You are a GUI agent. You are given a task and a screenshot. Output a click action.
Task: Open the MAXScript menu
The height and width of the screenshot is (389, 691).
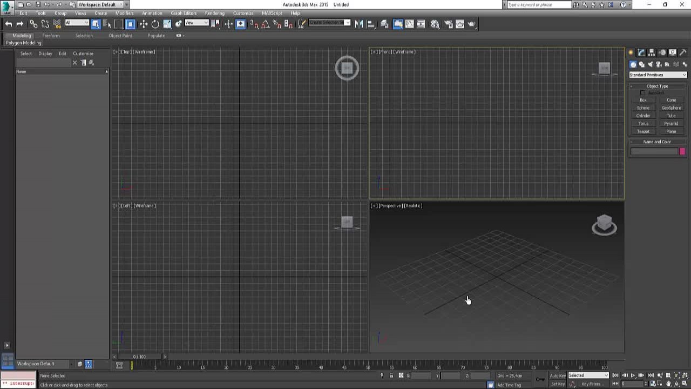[x=272, y=13]
